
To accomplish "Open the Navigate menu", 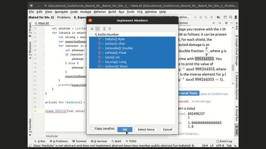I will (x=61, y=12).
